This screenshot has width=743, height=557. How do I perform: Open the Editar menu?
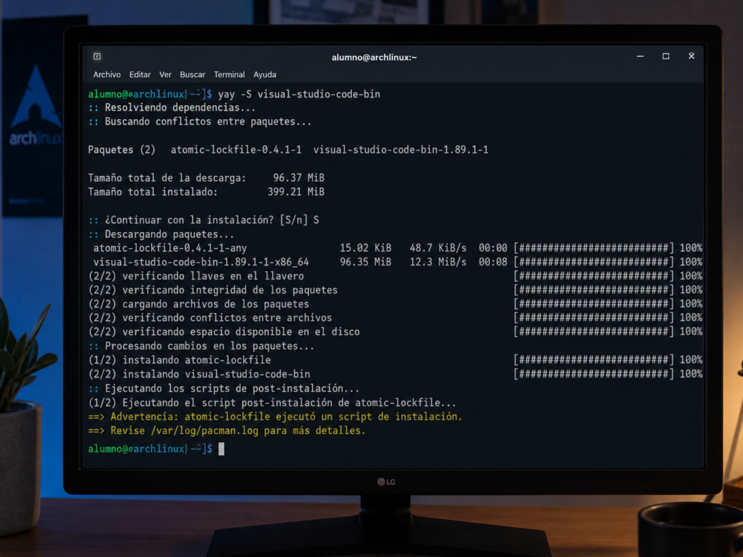click(x=140, y=74)
